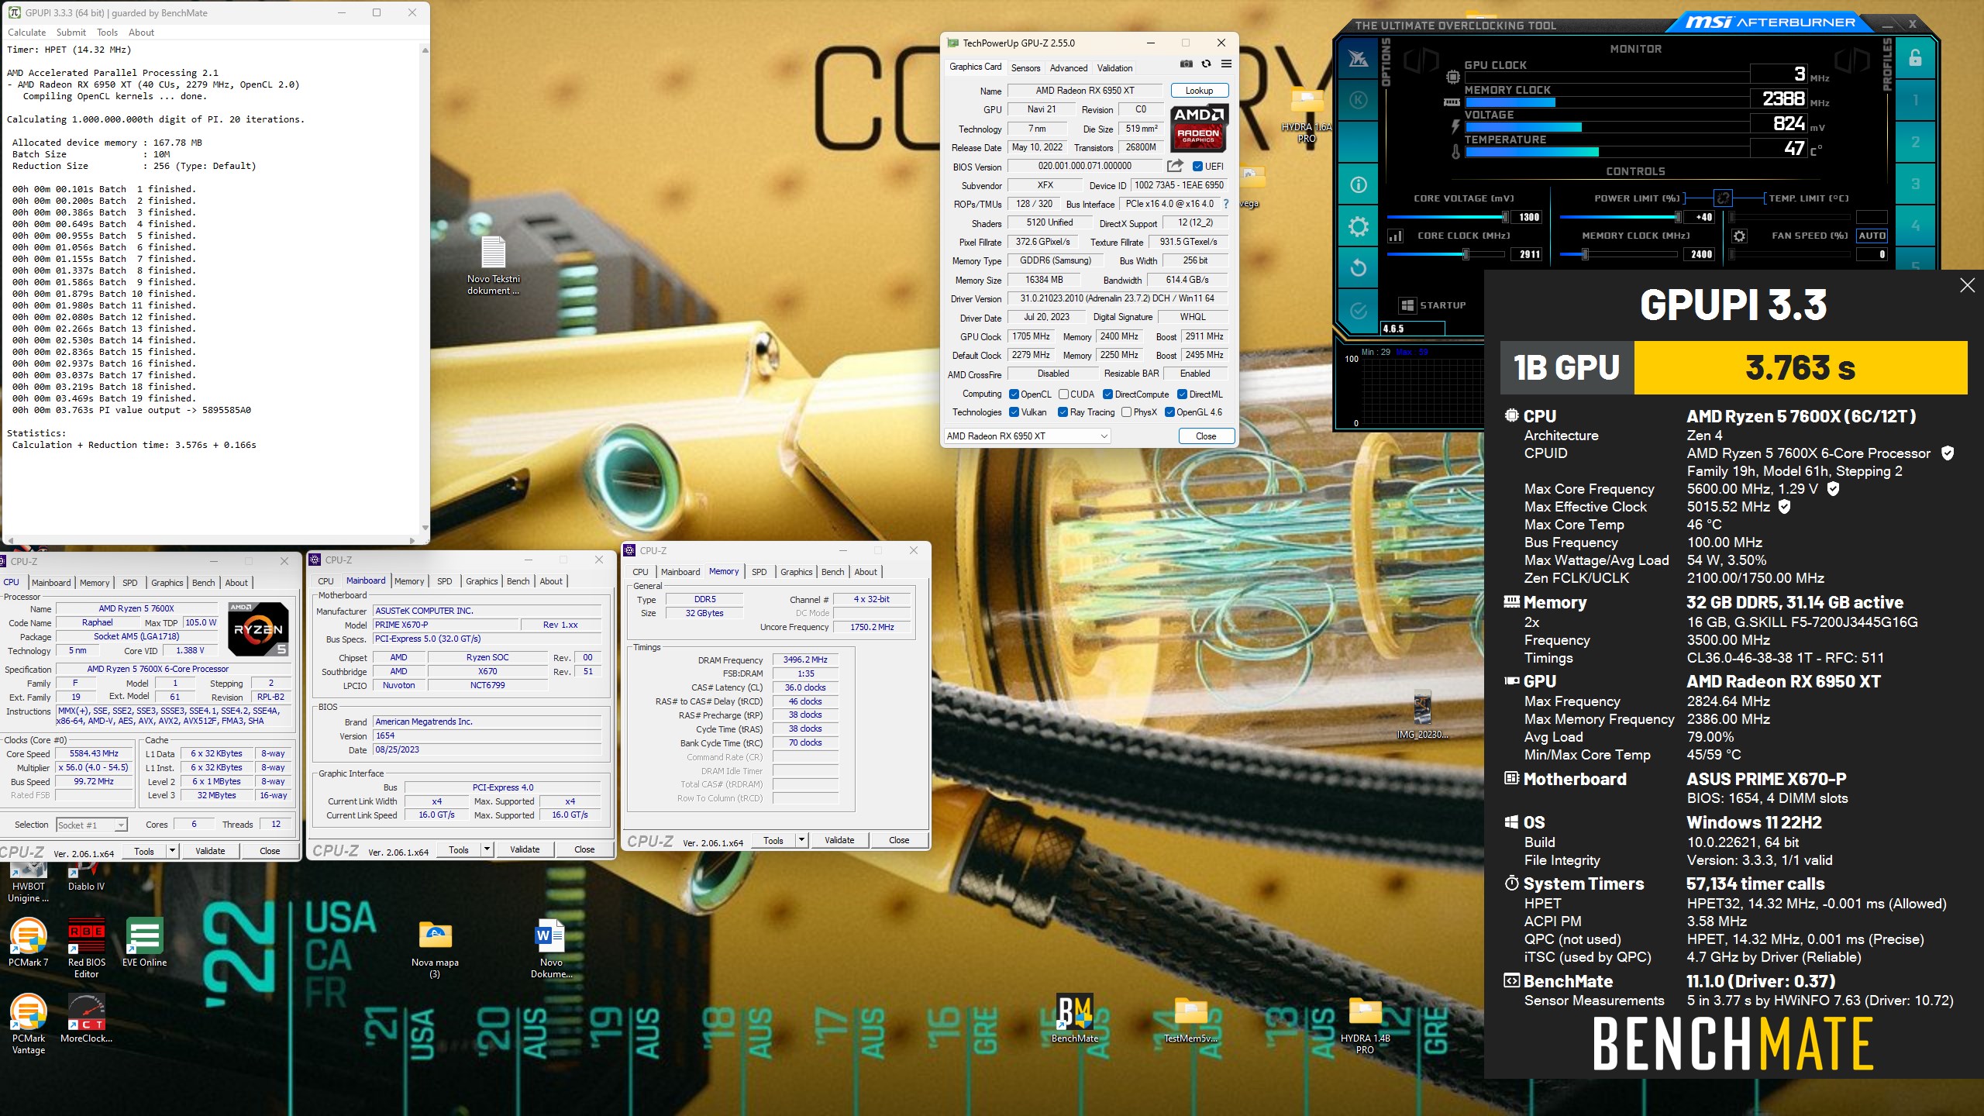1984x1116 pixels.
Task: Click the Kombustor K button in Afterburner
Action: (x=1358, y=100)
